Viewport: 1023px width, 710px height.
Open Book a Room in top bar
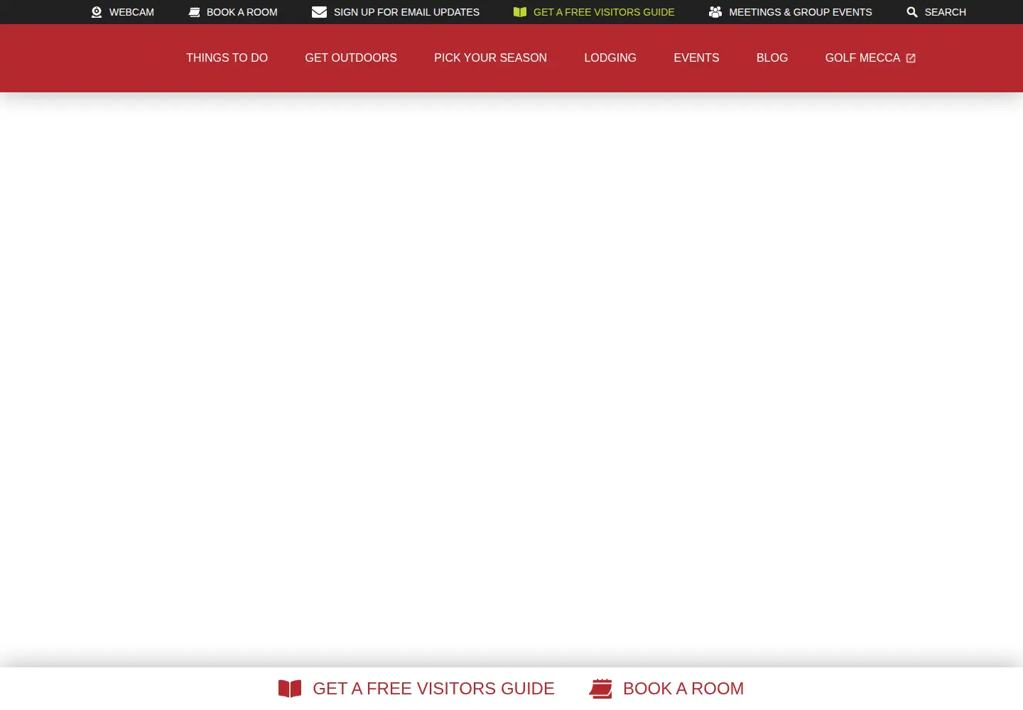(242, 12)
